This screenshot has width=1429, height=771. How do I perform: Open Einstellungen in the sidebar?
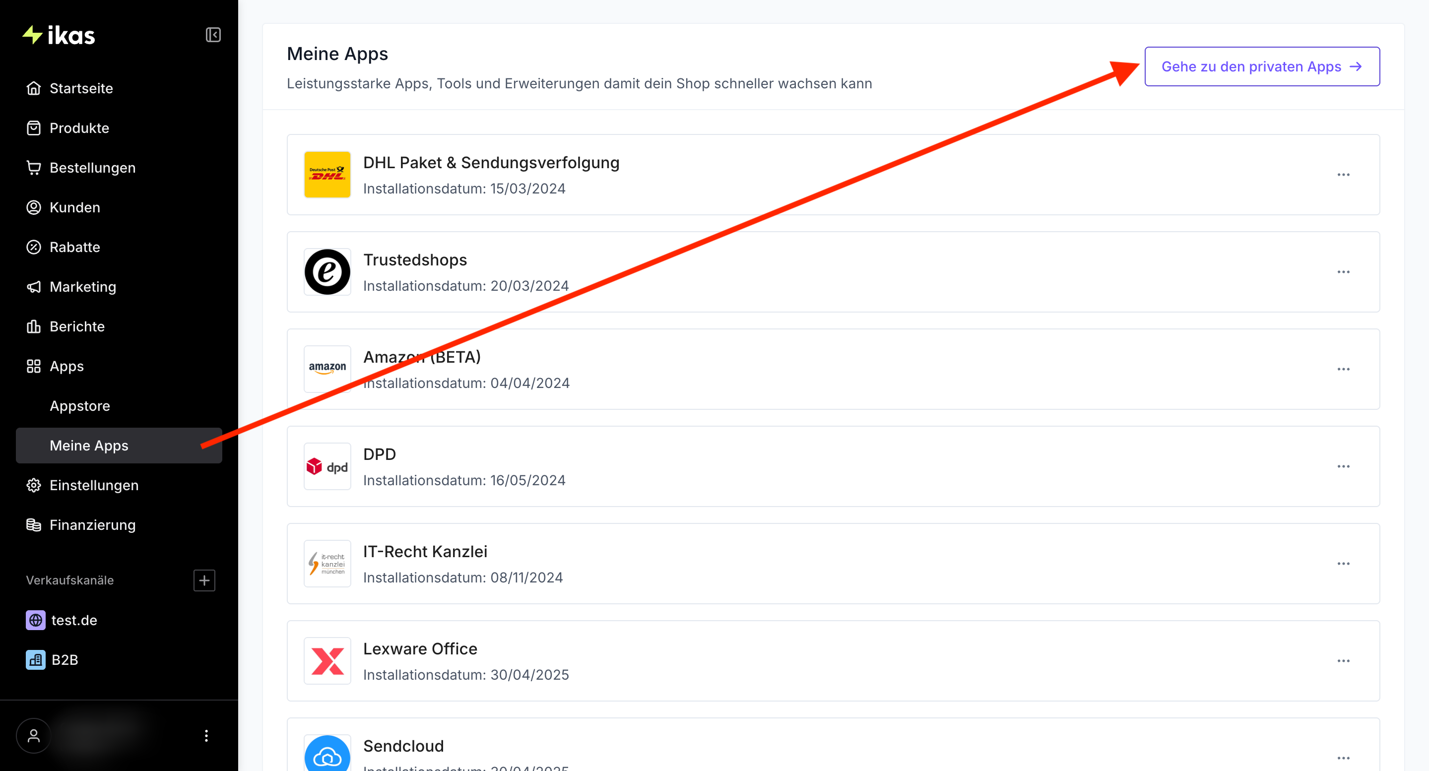119,485
